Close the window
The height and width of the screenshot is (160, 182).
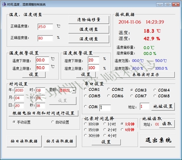point(176,4)
